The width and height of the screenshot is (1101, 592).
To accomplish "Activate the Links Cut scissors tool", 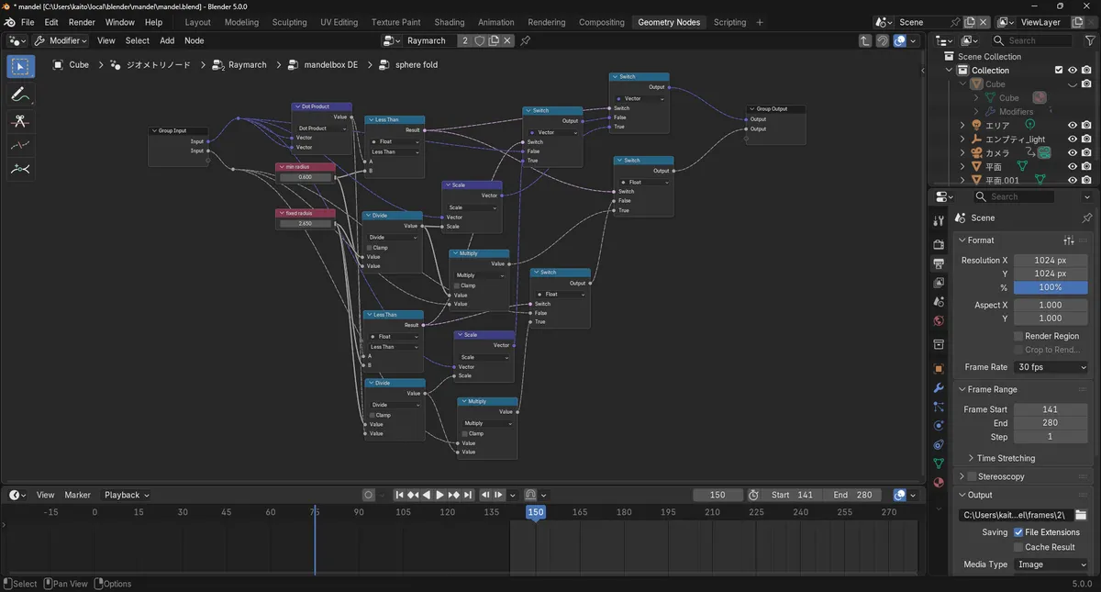I will coord(20,122).
